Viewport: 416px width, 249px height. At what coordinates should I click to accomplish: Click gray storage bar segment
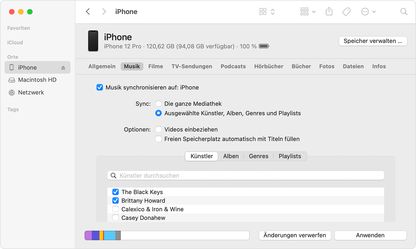click(x=118, y=235)
